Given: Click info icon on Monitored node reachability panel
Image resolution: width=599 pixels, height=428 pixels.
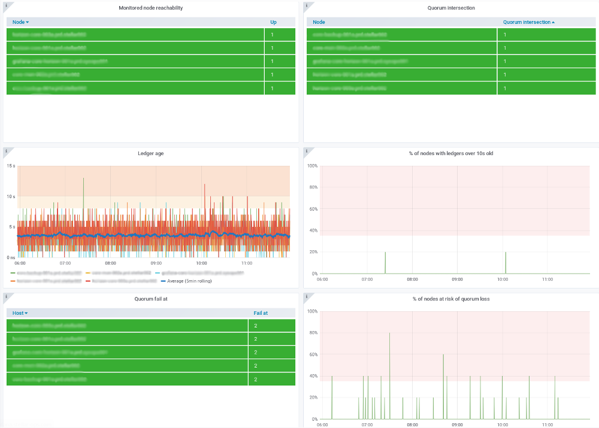Looking at the screenshot, I should coord(7,5).
